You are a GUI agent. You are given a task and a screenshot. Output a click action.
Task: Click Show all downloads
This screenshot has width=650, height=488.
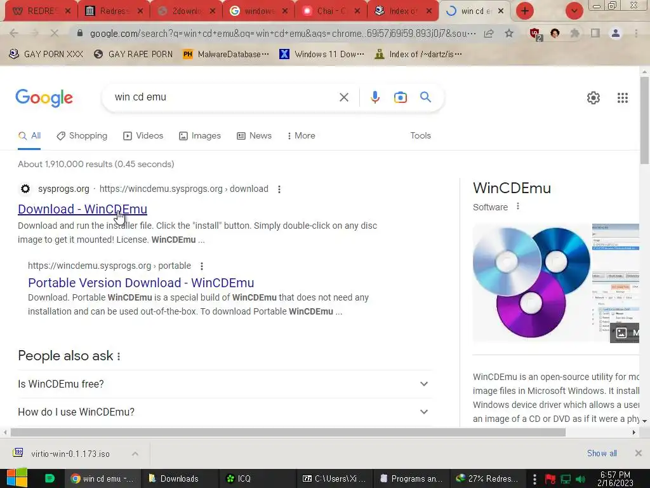click(x=602, y=454)
